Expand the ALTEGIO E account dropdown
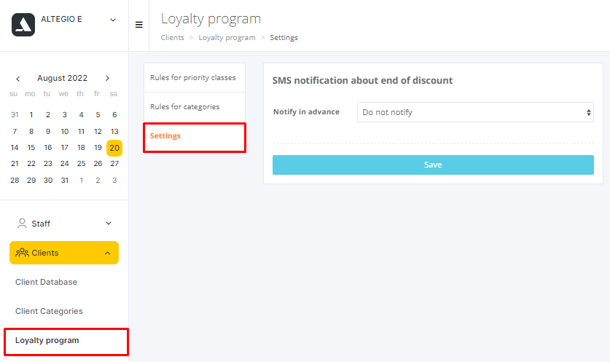The image size is (610, 362). tap(113, 20)
